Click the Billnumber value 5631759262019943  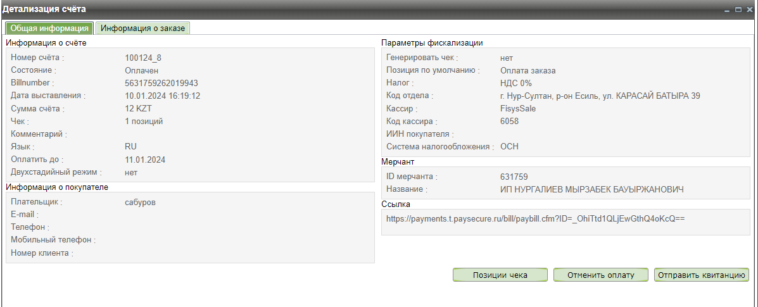161,83
